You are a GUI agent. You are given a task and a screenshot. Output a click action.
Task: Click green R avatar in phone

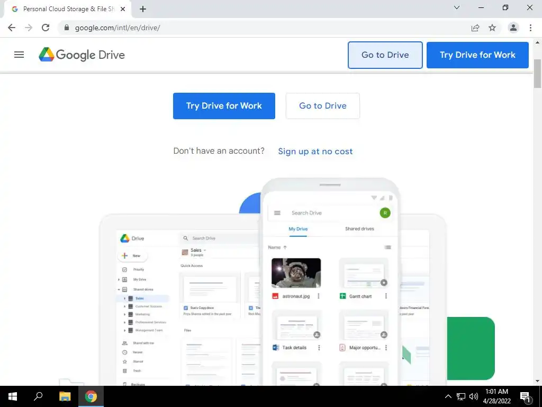[385, 213]
